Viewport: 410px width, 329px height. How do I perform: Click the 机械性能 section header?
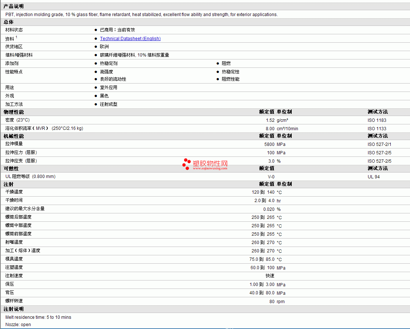click(x=13, y=136)
